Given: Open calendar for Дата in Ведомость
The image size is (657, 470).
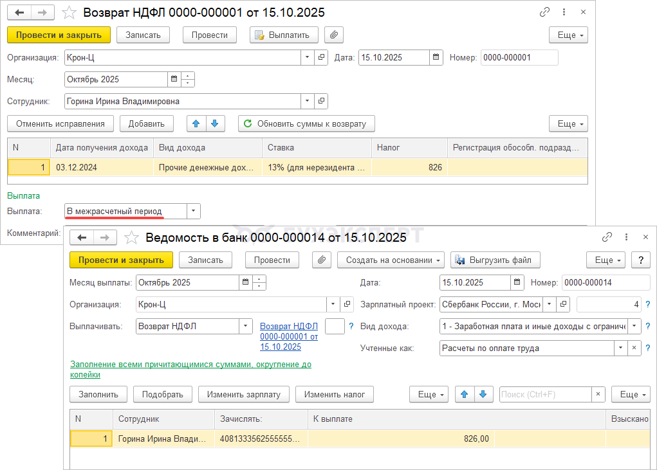Looking at the screenshot, I should 517,282.
